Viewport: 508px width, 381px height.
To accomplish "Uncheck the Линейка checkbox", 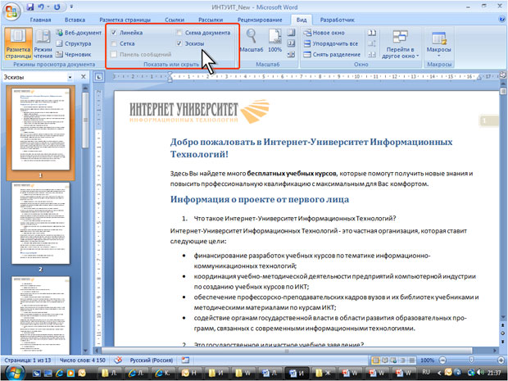I will pos(114,33).
